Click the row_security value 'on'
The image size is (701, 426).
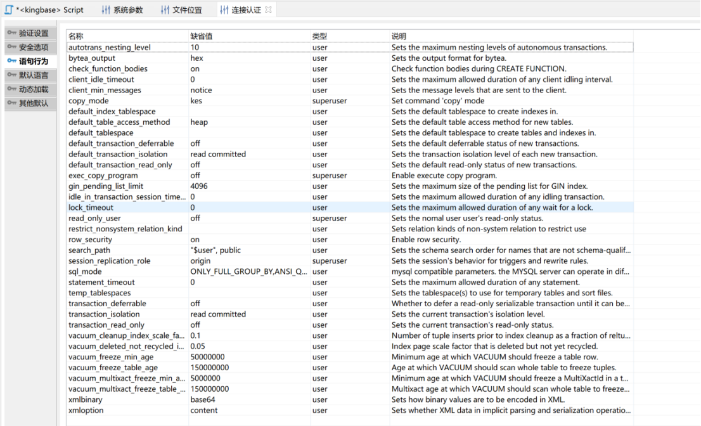(x=195, y=240)
